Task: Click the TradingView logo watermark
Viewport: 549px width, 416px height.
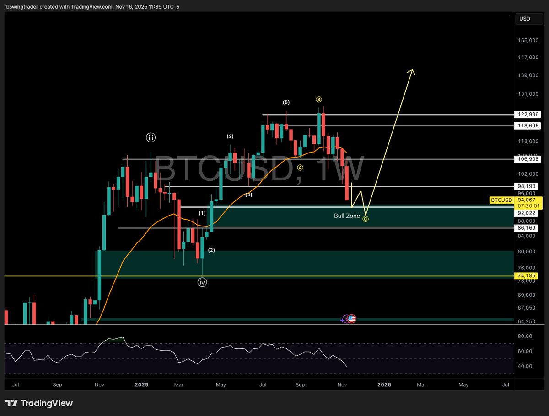Action: tap(39, 403)
